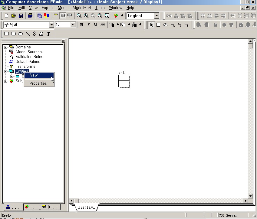Switch display to Definition level
The image size is (257, 219).
point(70,16)
